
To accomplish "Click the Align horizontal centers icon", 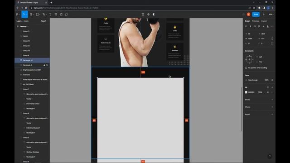I will click(x=251, y=26).
